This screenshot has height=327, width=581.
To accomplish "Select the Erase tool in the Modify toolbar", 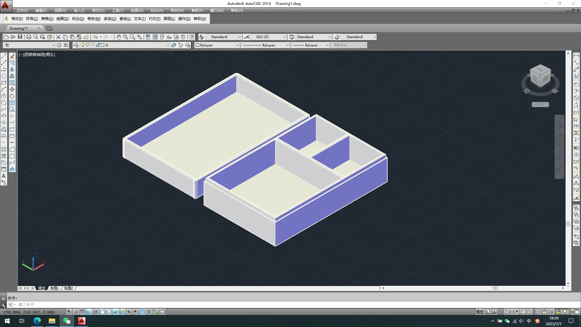I will [12, 56].
